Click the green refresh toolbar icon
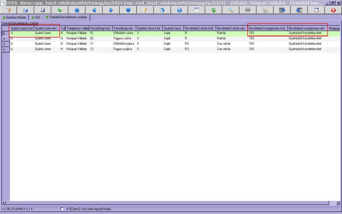This screenshot has height=214, width=342. 213,10
